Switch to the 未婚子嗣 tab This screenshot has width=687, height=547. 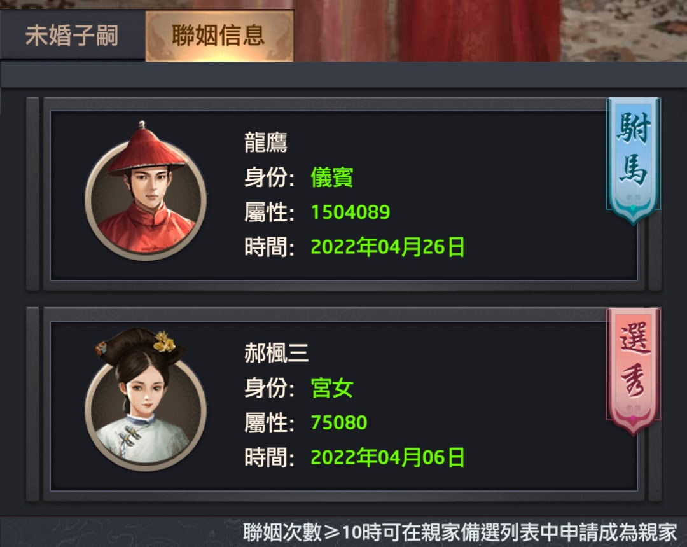(x=73, y=35)
